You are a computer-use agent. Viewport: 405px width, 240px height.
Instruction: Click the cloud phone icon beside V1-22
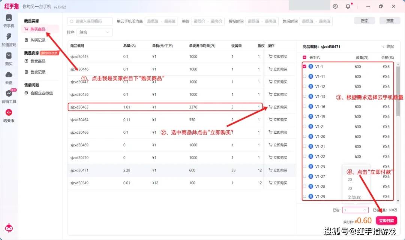pos(311,157)
